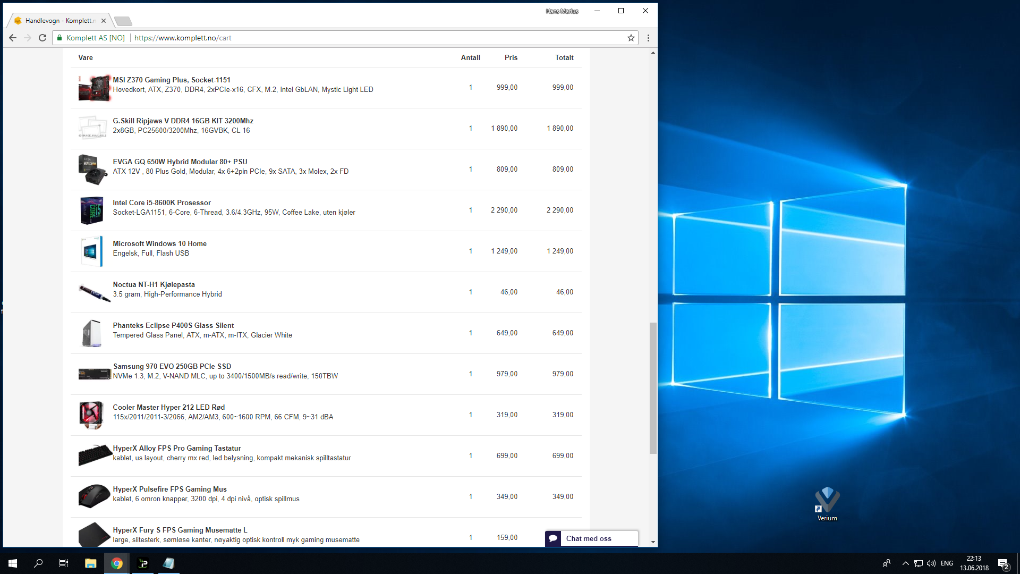
Task: Click the Totalt column header
Action: click(x=564, y=57)
